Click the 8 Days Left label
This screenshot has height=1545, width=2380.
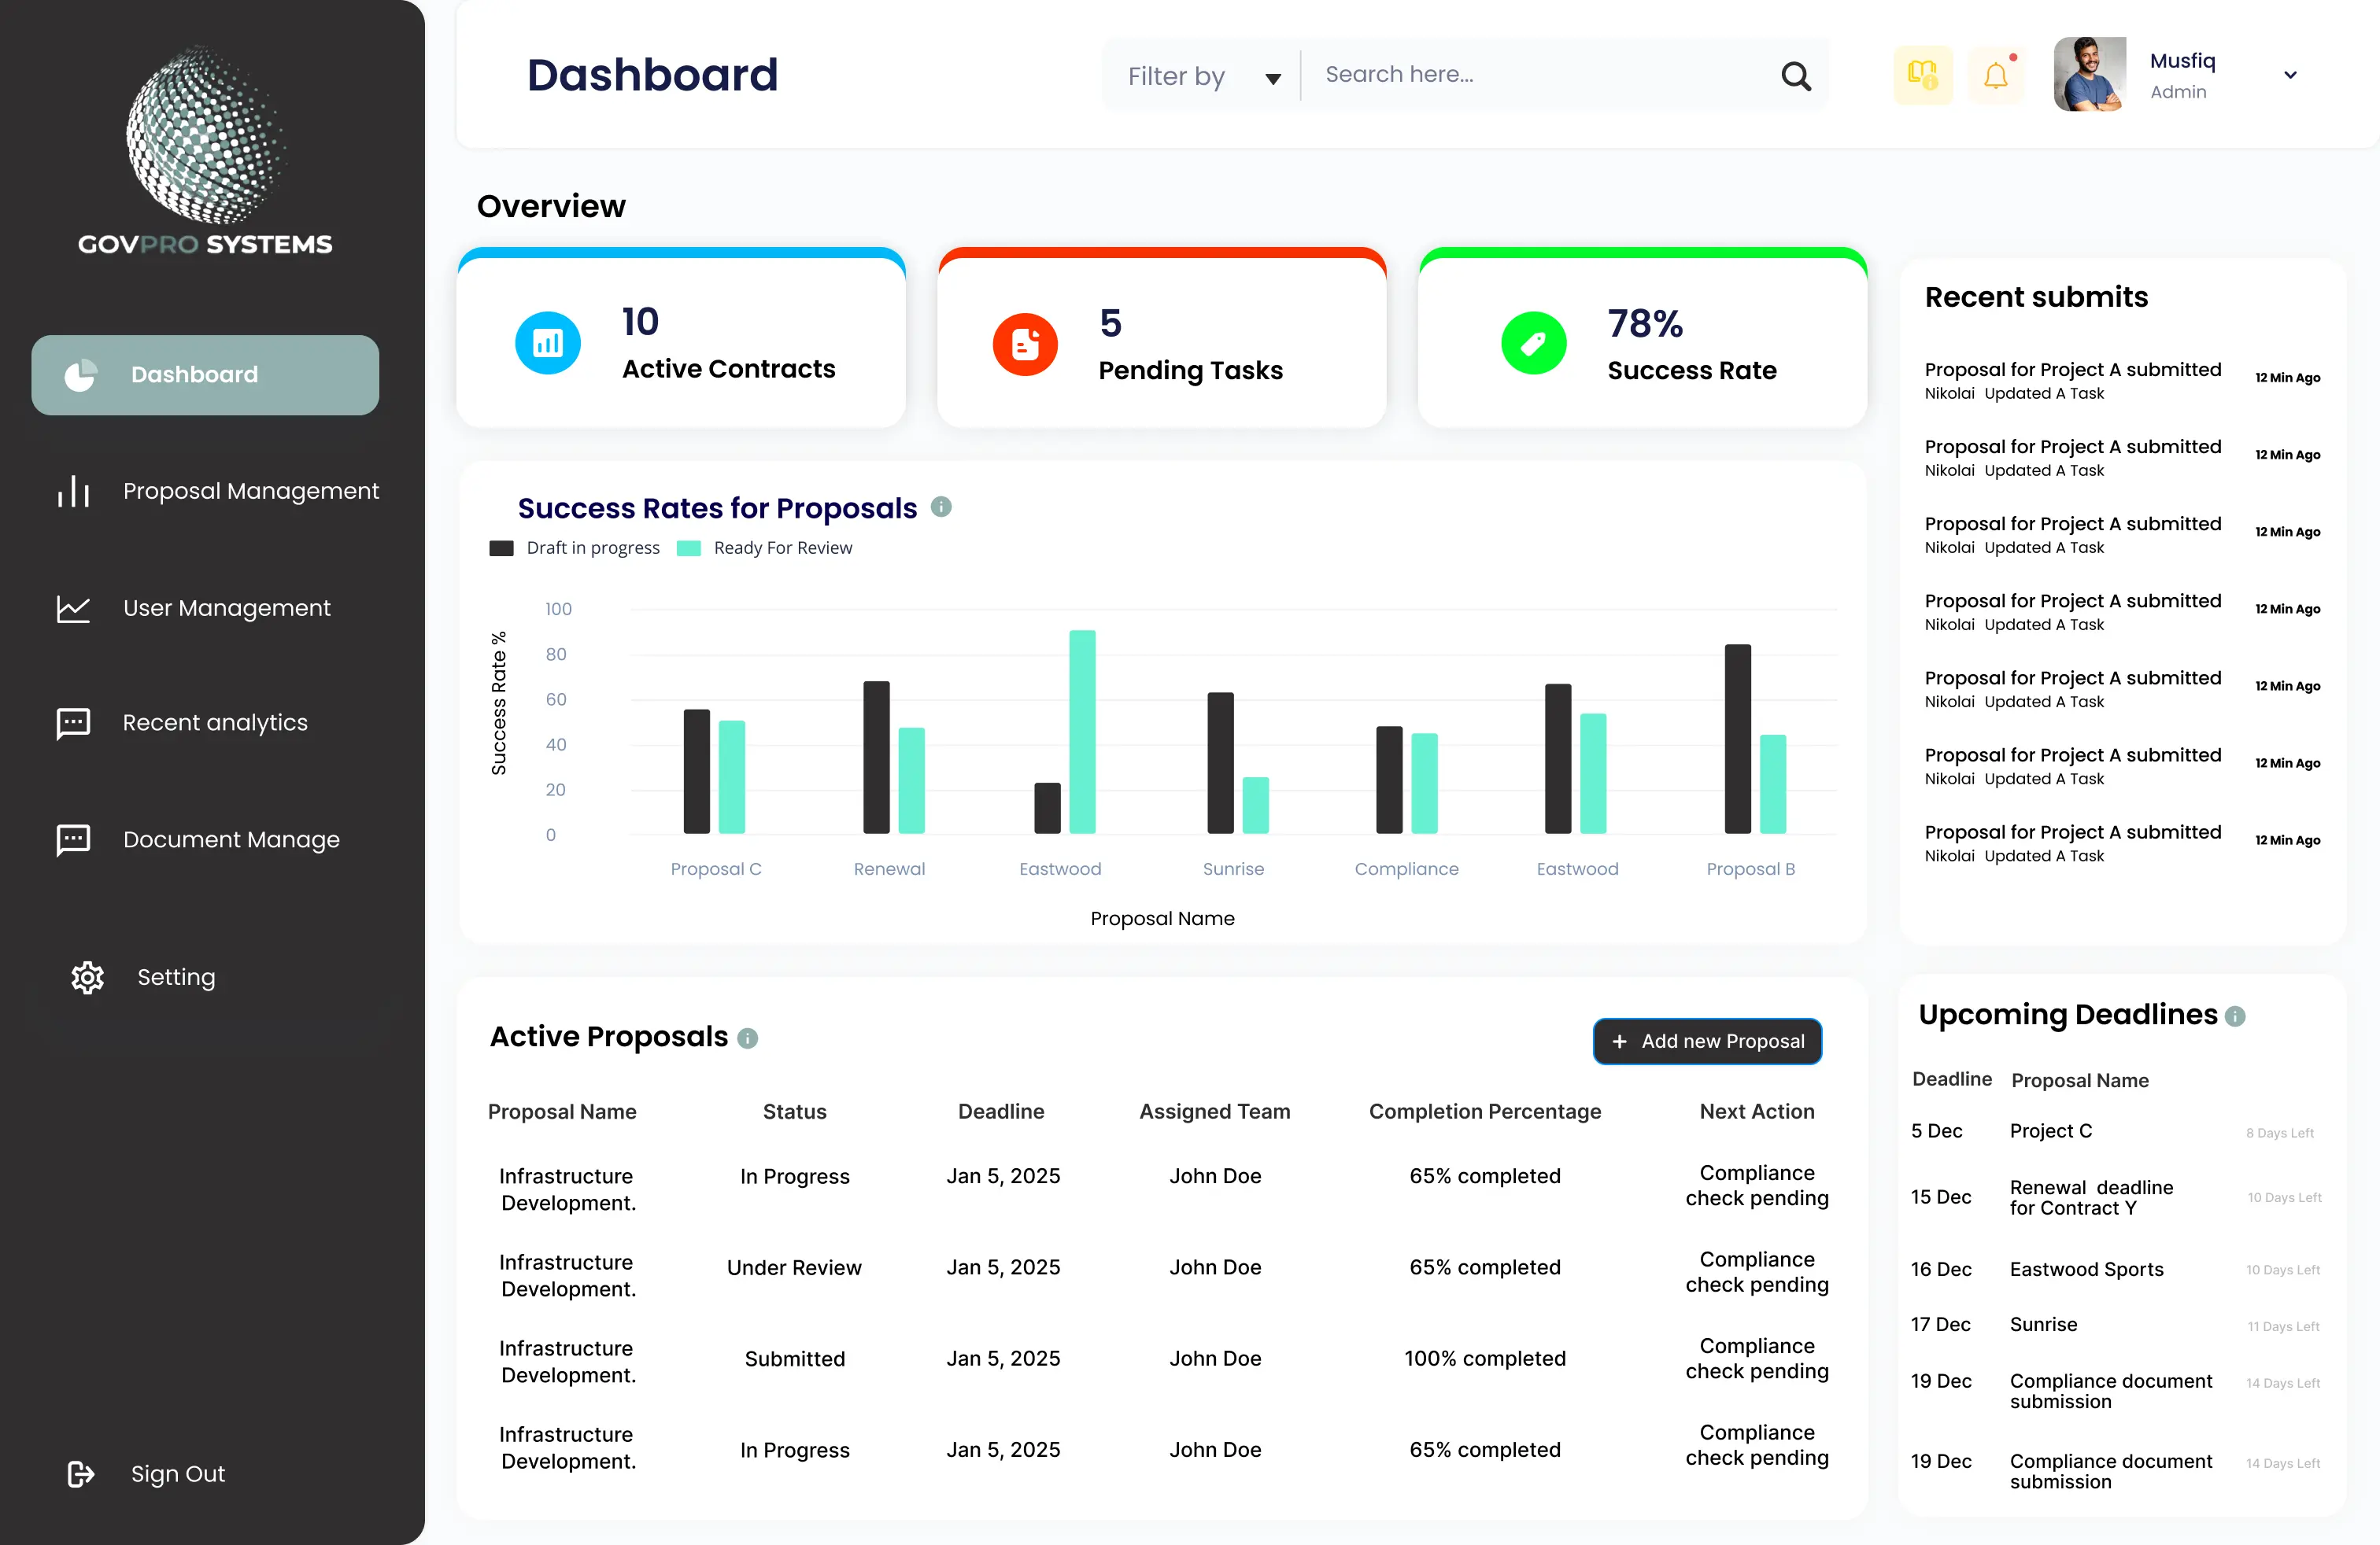coord(2279,1132)
